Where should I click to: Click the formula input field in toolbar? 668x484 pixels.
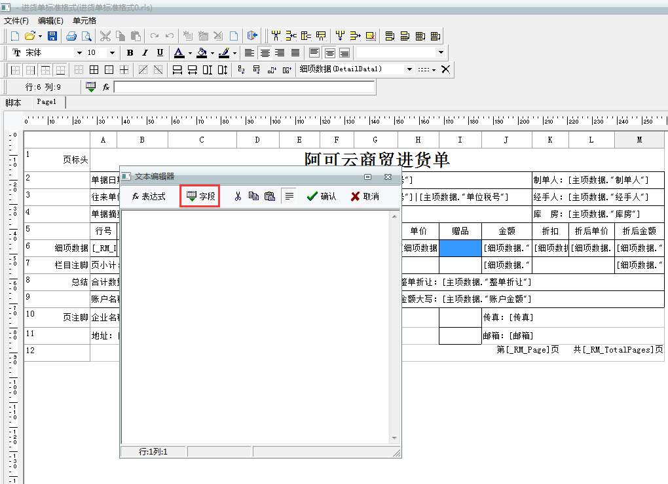[244, 87]
